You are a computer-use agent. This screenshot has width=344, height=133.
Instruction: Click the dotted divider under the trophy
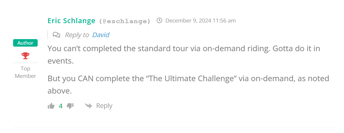pyautogui.click(x=25, y=63)
